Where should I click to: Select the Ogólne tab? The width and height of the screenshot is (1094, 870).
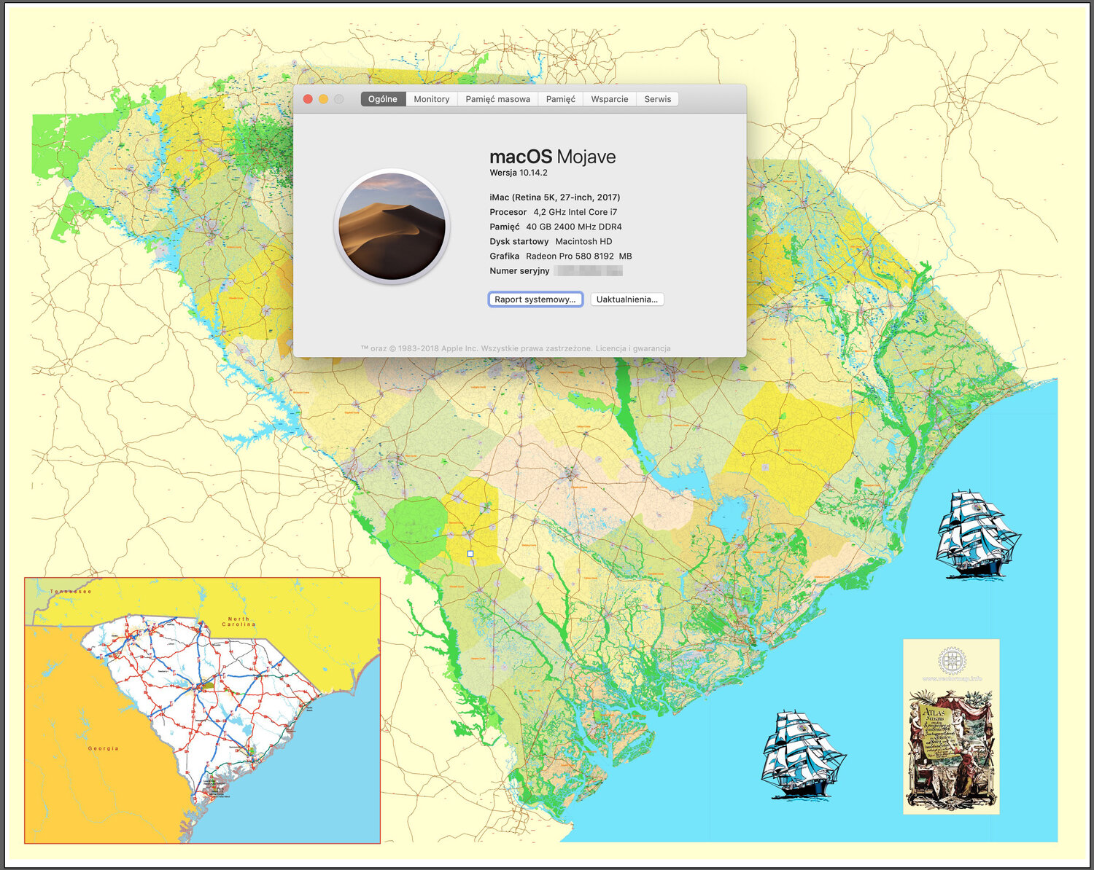tap(383, 99)
